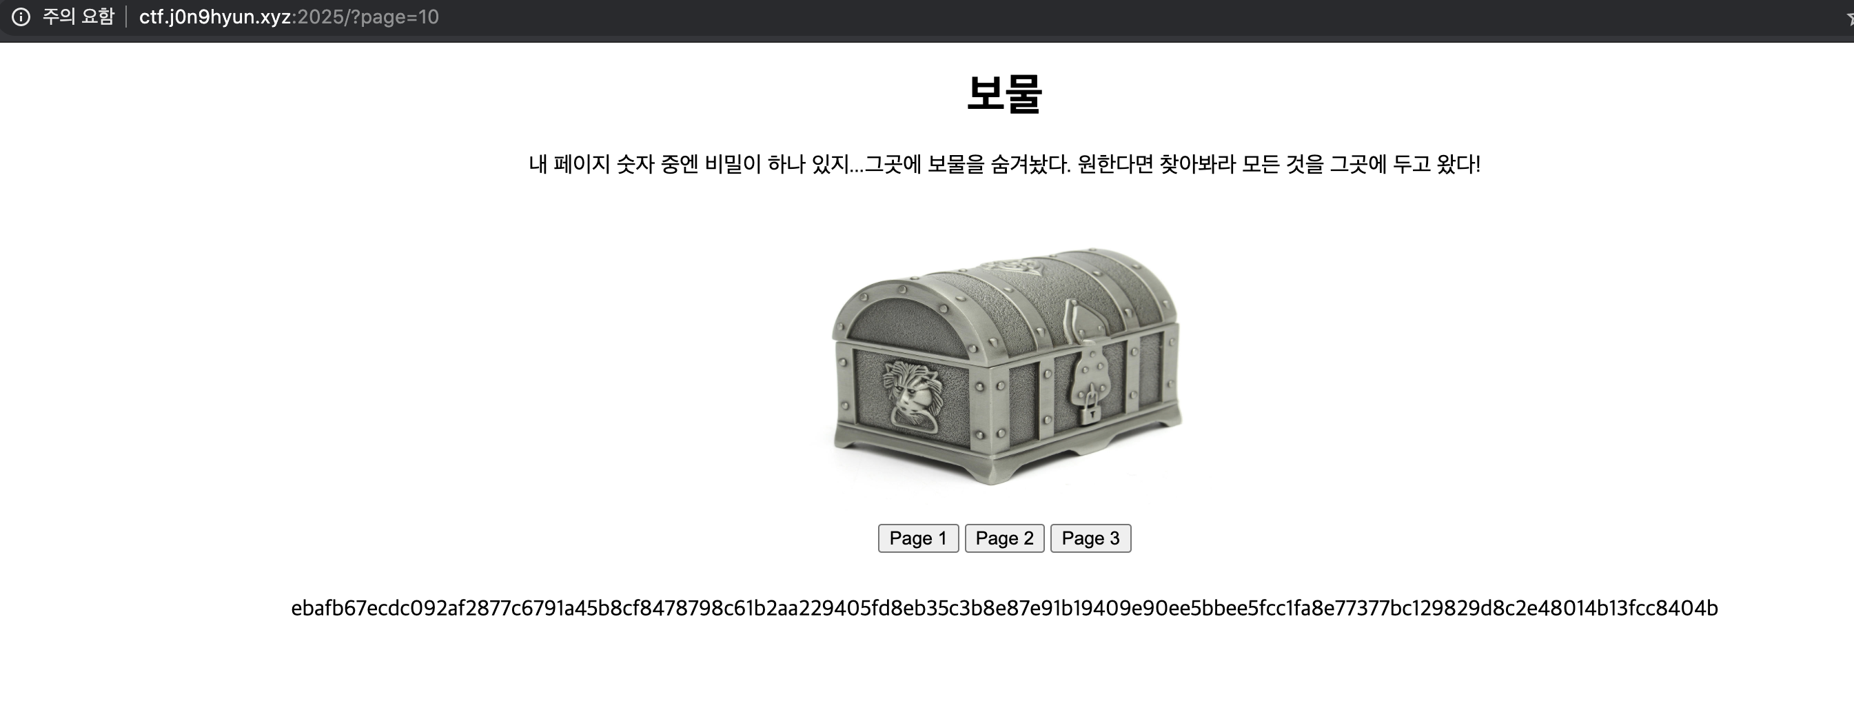
Task: Click the bookmark star at address bar's edge
Action: pos(1848,18)
